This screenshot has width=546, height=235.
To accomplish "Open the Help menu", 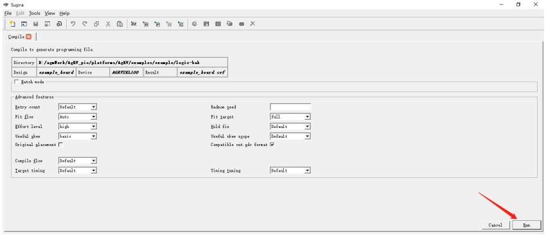I will point(64,13).
